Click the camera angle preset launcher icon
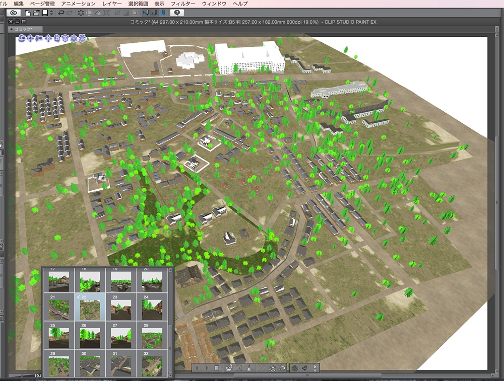This screenshot has height=381, width=504. click(x=229, y=368)
